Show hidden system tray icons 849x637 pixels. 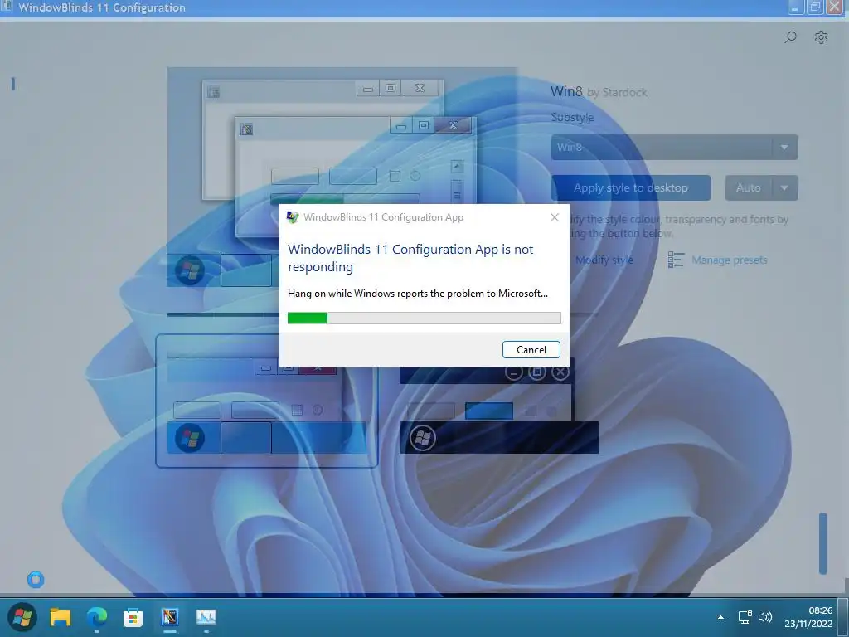[720, 617]
